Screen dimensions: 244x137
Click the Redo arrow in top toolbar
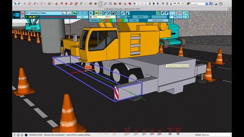pyautogui.click(x=19, y=3)
